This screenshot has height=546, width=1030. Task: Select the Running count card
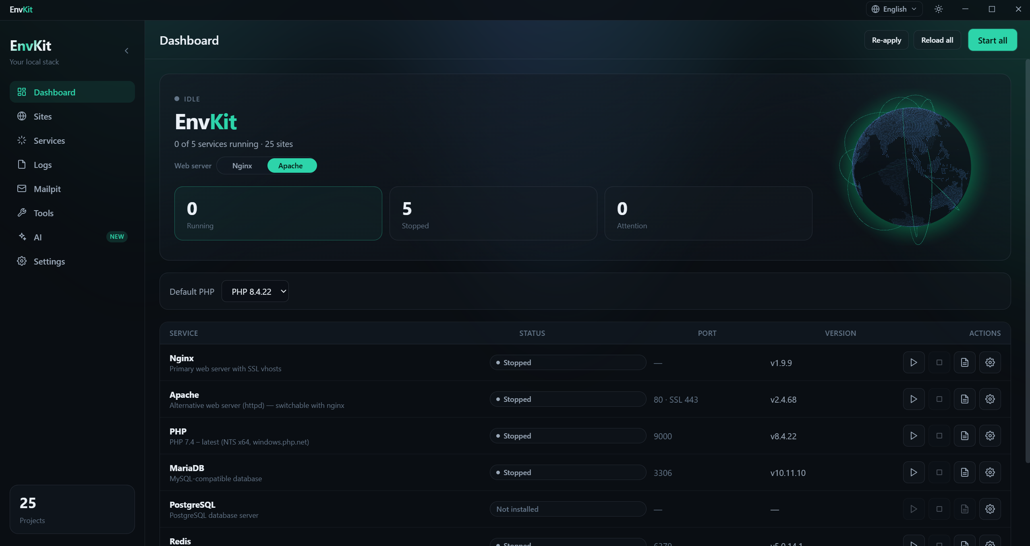tap(278, 213)
